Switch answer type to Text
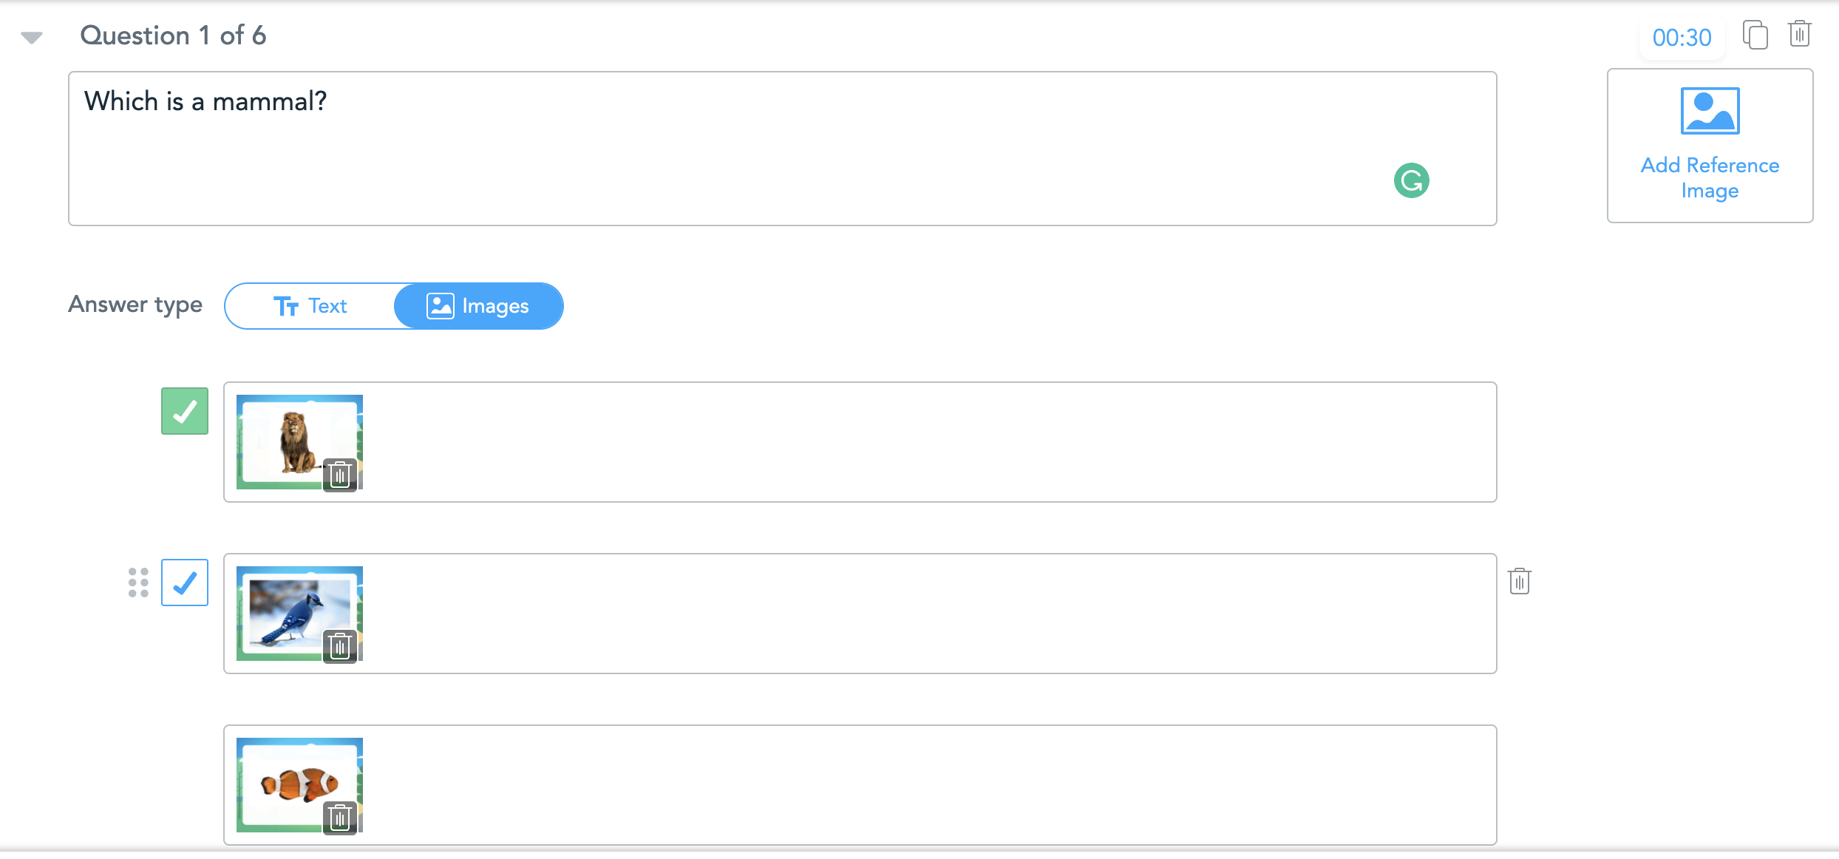The image size is (1839, 859). (310, 306)
